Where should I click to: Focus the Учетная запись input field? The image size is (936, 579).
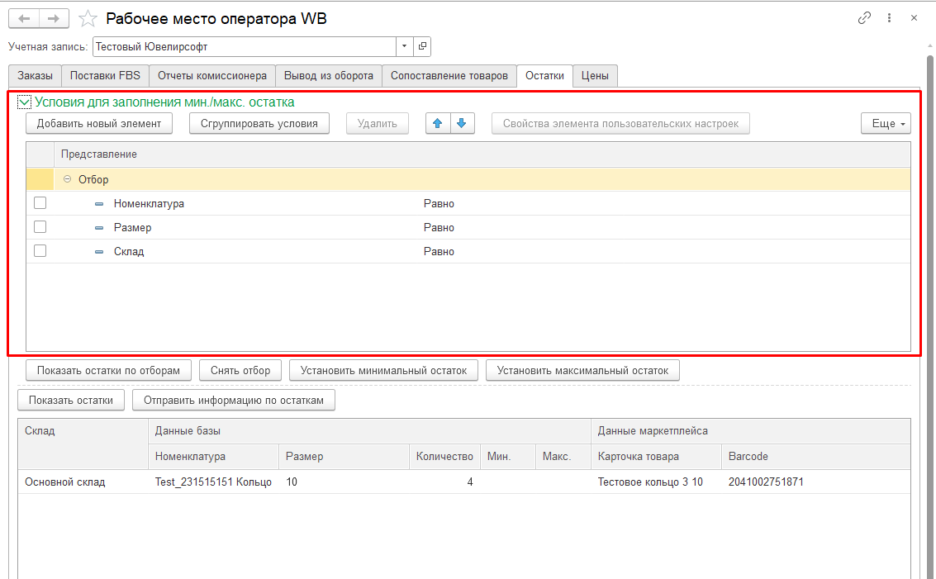(x=245, y=46)
